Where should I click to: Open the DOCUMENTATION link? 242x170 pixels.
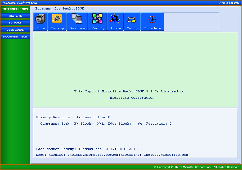click(15, 37)
